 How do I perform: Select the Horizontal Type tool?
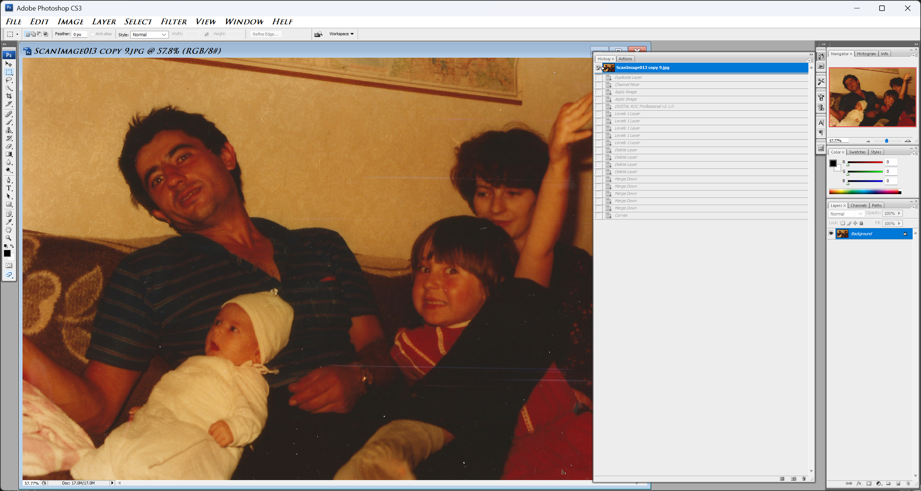click(9, 188)
